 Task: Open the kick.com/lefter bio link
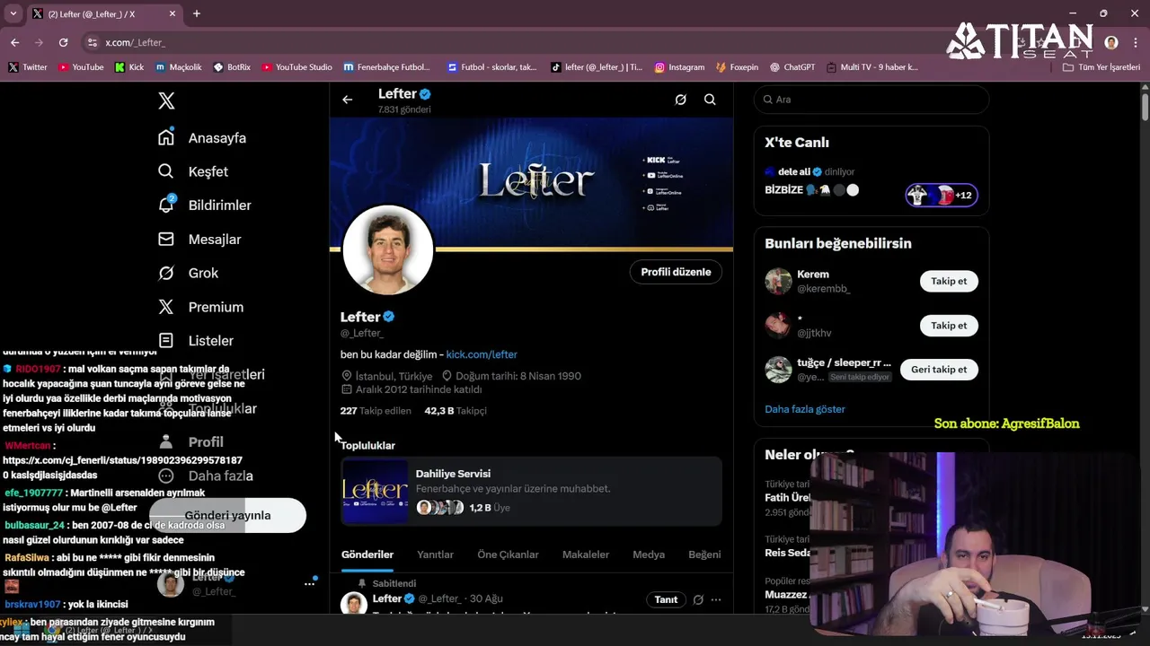pyautogui.click(x=482, y=354)
